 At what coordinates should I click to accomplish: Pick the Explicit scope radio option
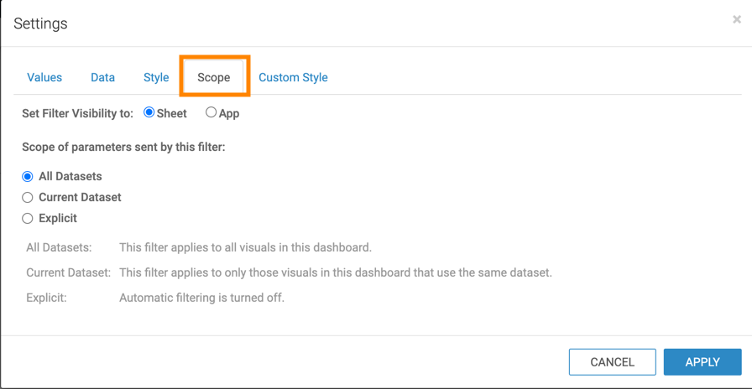28,219
